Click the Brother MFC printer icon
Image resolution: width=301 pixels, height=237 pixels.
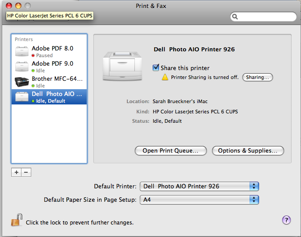point(22,82)
